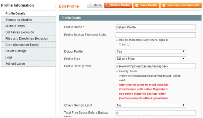Image resolution: width=203 pixels, height=118 pixels.
Task: Open the Storage Application tab
Action: pyautogui.click(x=29, y=20)
